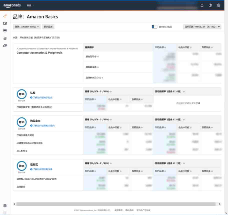This screenshot has width=228, height=215.
Task: Open the media screen sidebar icon
Action: 5,46
